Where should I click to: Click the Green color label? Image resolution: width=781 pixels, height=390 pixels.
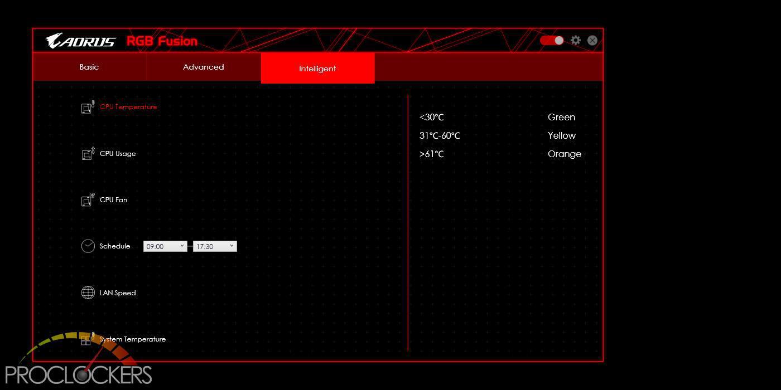[x=562, y=118]
